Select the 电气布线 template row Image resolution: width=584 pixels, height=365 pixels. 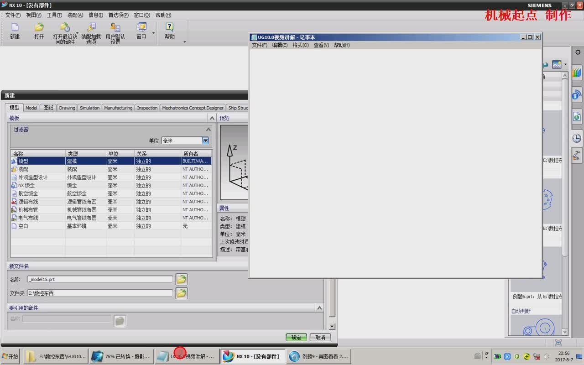[x=111, y=218]
